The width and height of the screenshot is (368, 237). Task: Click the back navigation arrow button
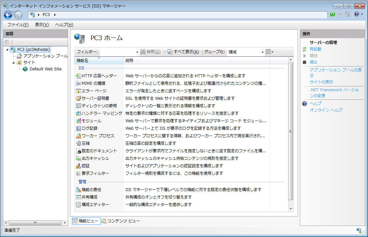8,15
